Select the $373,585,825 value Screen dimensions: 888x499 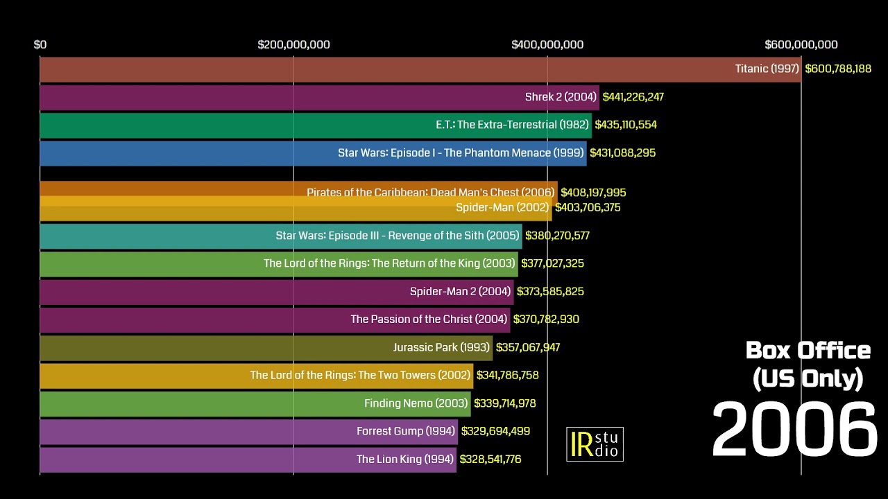550,292
